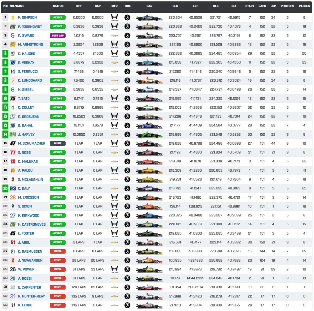
Task: Click Chevrolet logo in J. Abel row
Action: [115, 242]
